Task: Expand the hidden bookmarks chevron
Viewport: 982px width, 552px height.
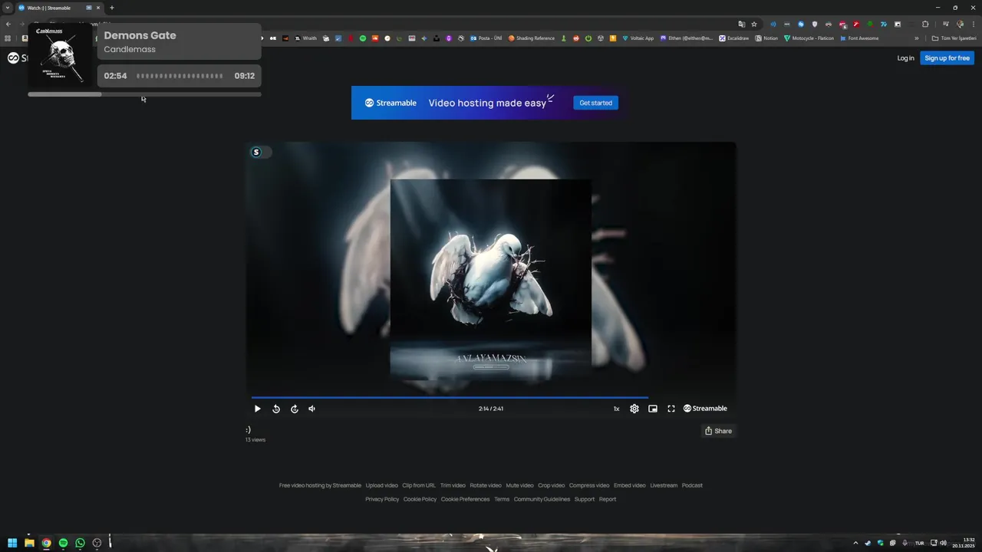Action: (916, 38)
